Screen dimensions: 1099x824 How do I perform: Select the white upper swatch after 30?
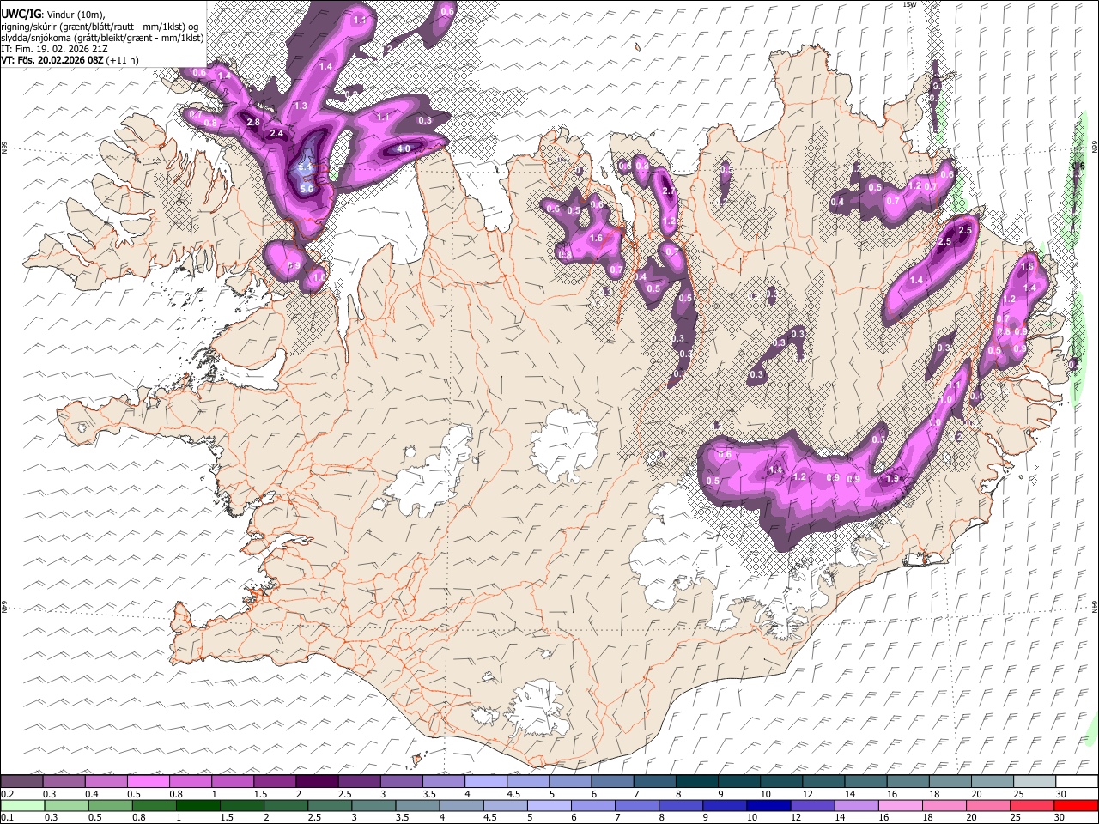(1076, 781)
